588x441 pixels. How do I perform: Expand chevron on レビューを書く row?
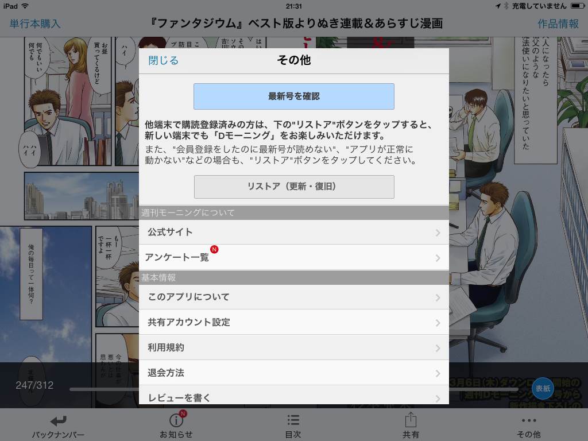pyautogui.click(x=438, y=399)
